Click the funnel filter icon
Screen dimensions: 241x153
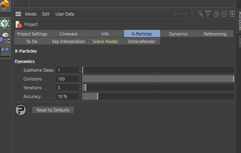click(208, 14)
